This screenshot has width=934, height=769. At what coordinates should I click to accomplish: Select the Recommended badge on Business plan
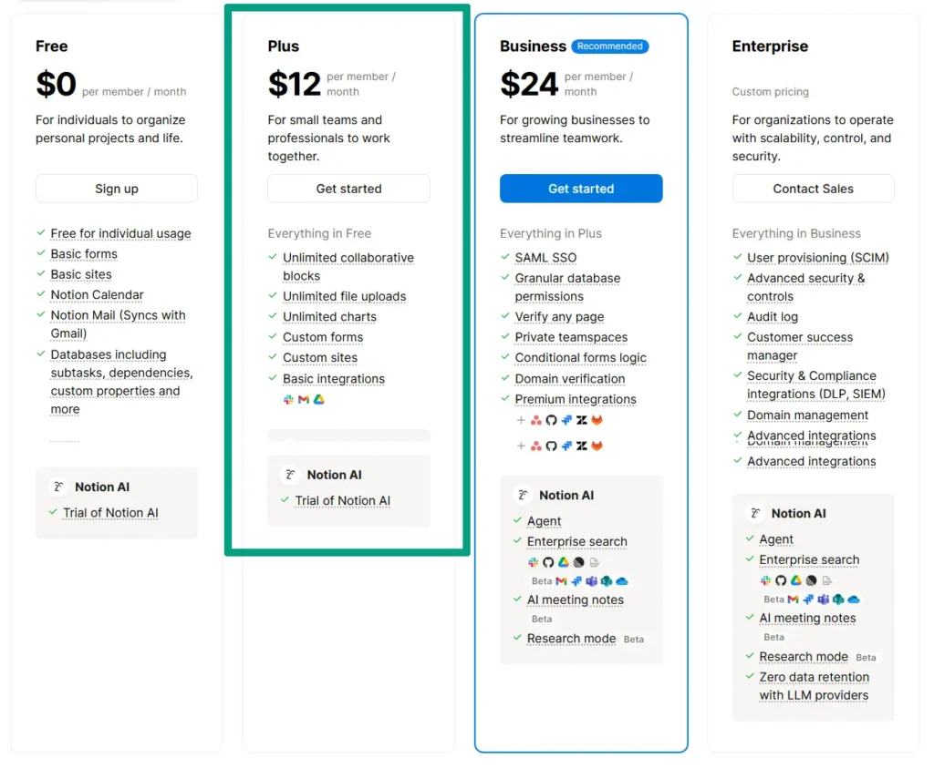click(x=609, y=46)
